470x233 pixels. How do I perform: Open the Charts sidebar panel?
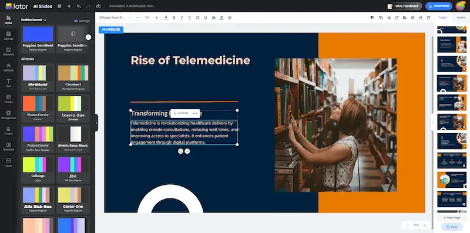pos(8,131)
